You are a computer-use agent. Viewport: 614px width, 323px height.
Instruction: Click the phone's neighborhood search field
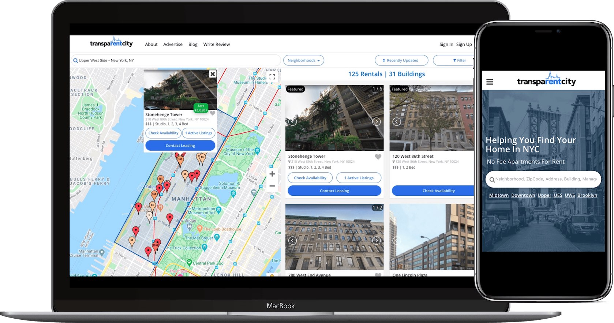(x=543, y=179)
